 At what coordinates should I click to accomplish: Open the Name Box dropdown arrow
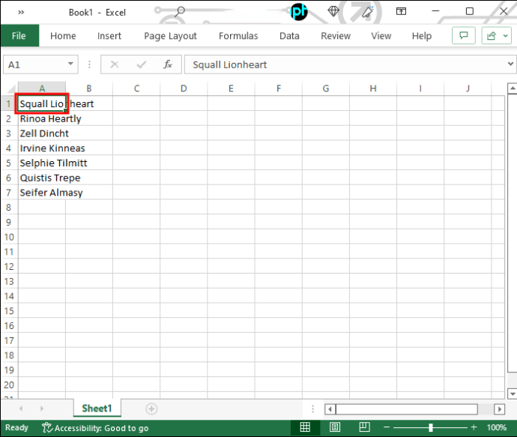coord(70,64)
